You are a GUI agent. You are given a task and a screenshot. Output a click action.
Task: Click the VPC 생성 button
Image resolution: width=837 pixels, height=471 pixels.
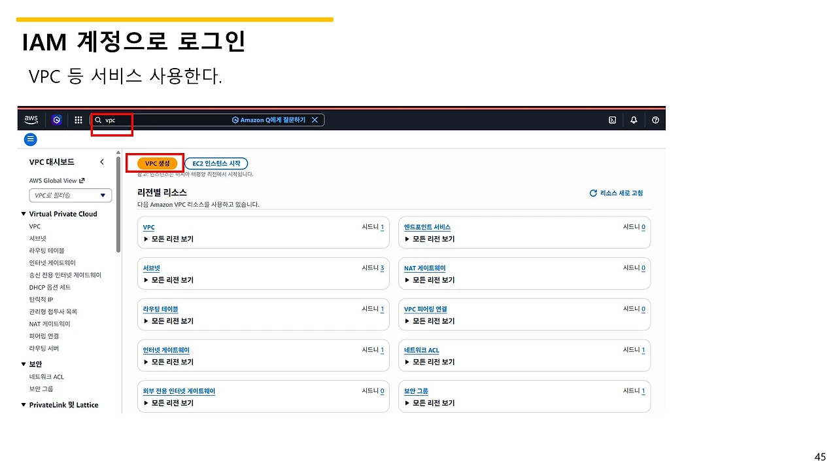[x=157, y=164]
